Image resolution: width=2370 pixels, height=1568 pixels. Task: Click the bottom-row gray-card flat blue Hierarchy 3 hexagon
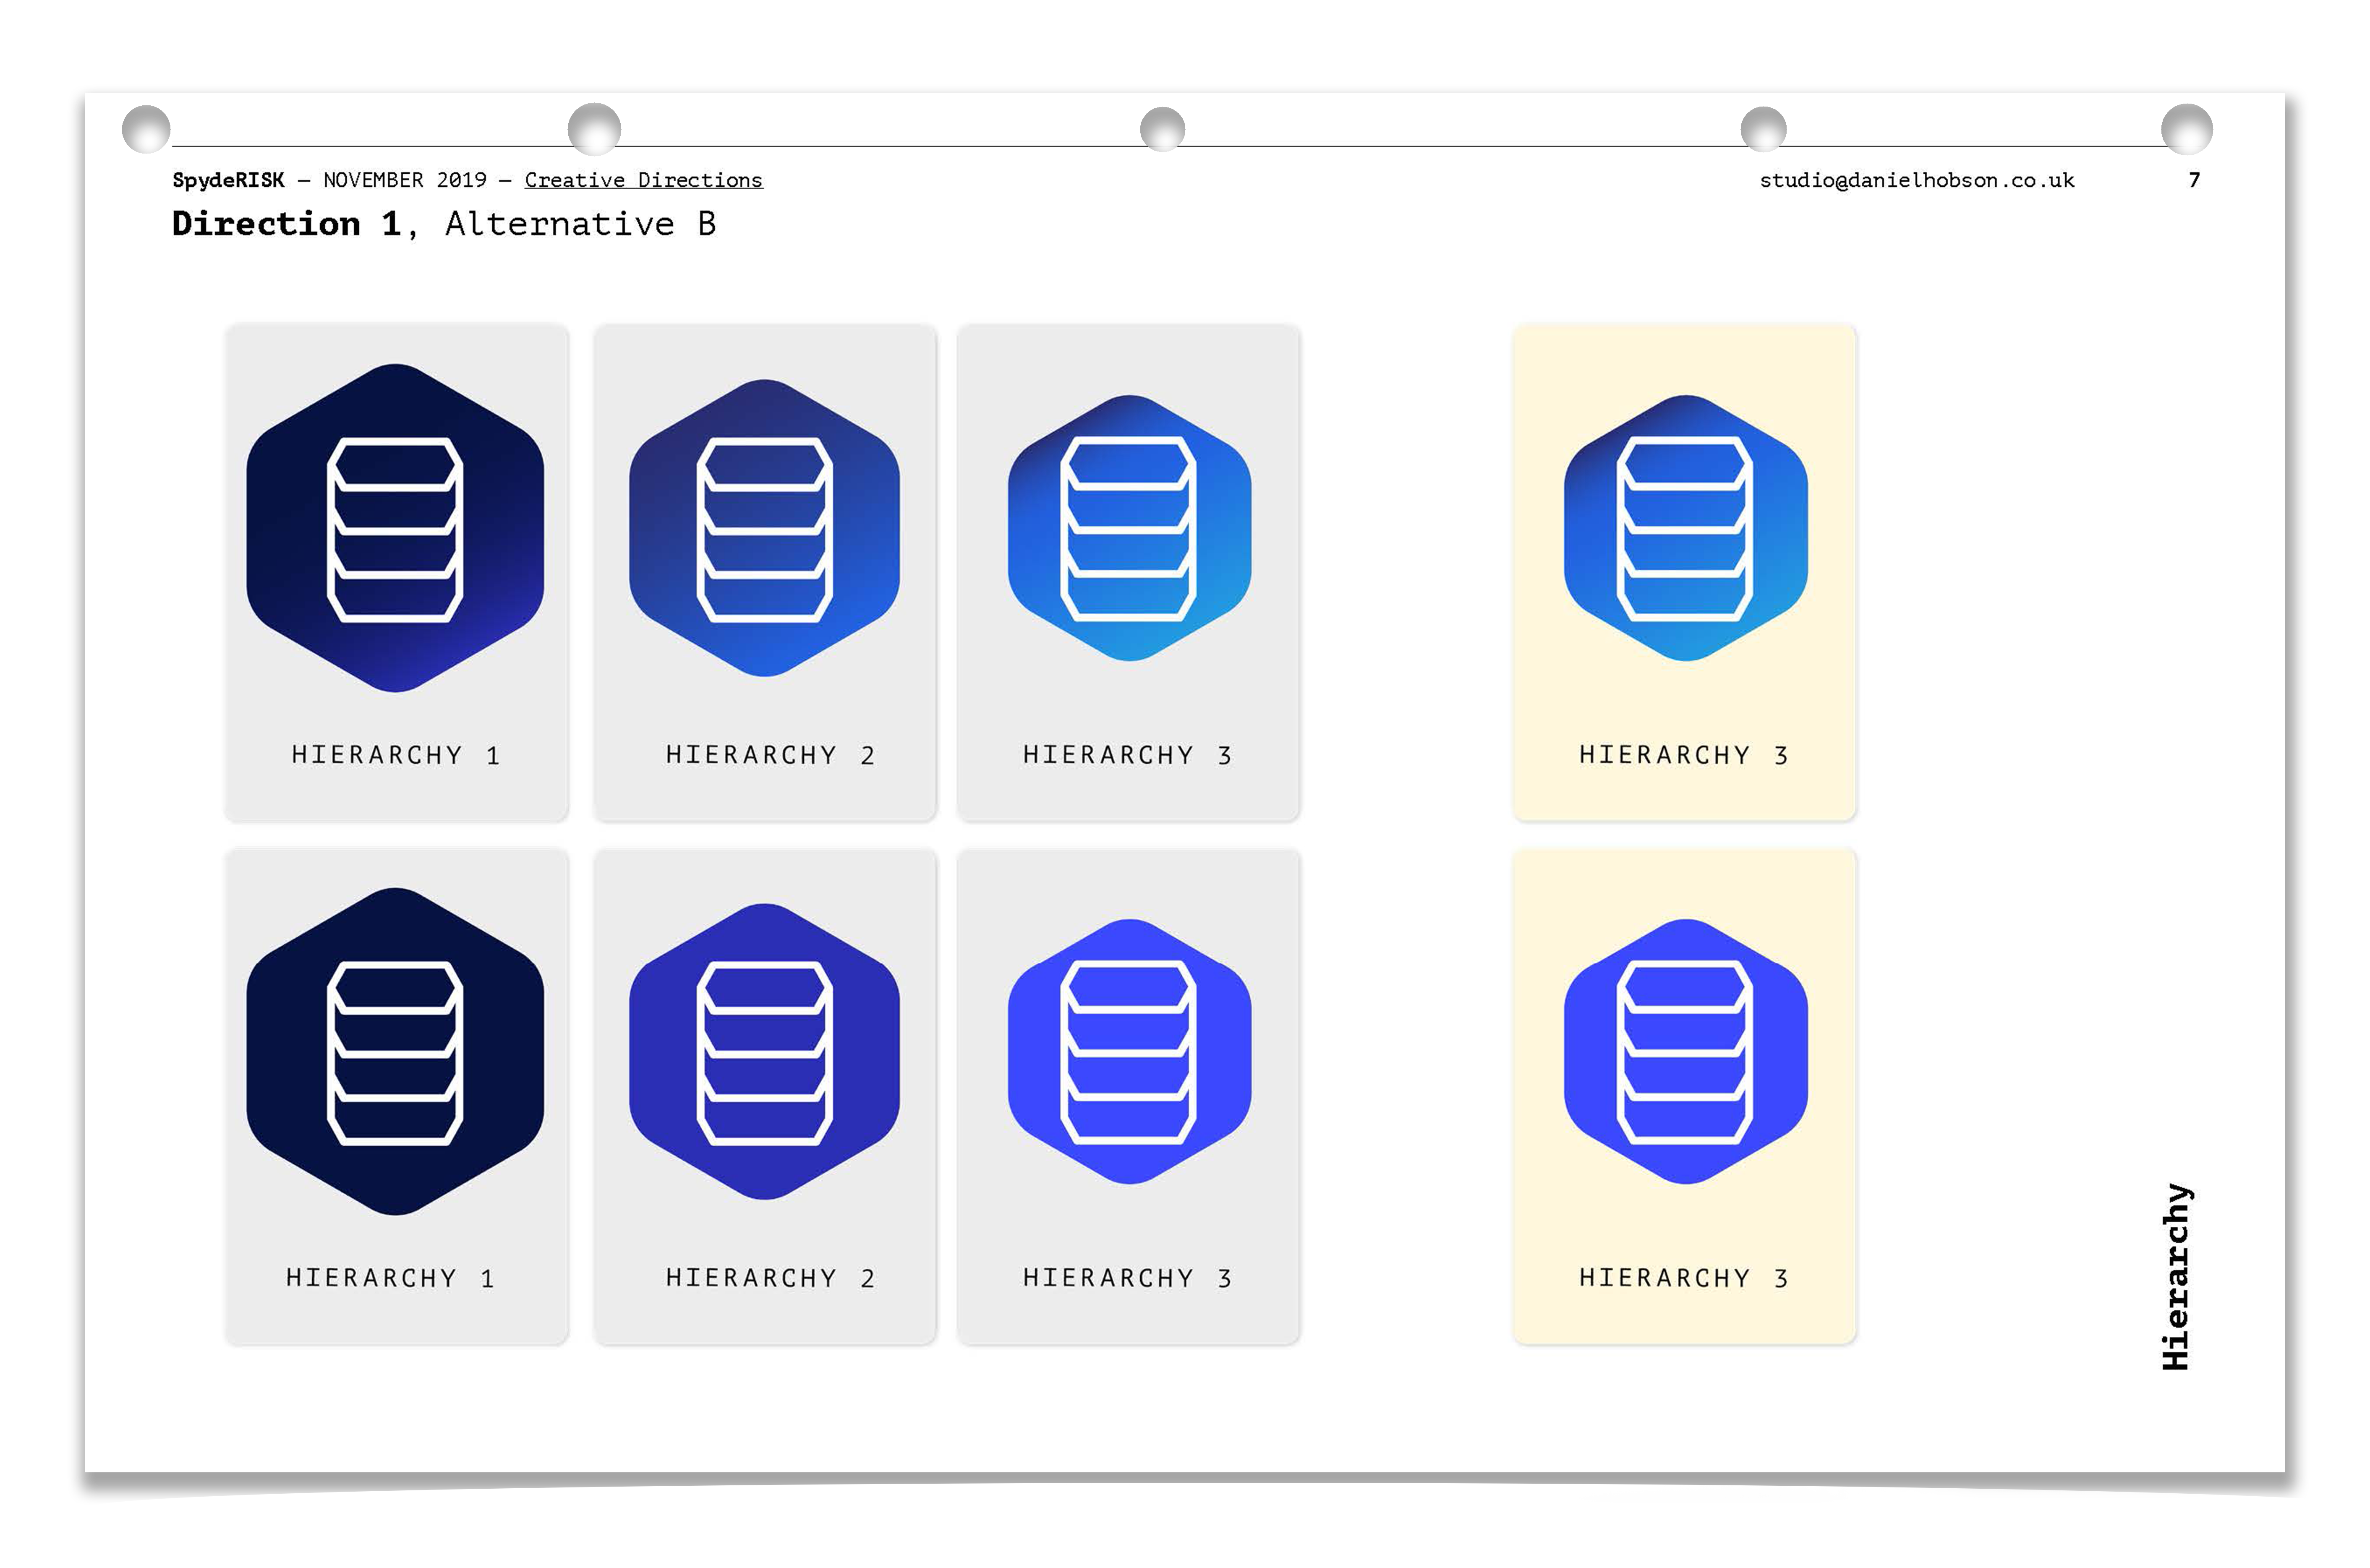point(1129,1052)
